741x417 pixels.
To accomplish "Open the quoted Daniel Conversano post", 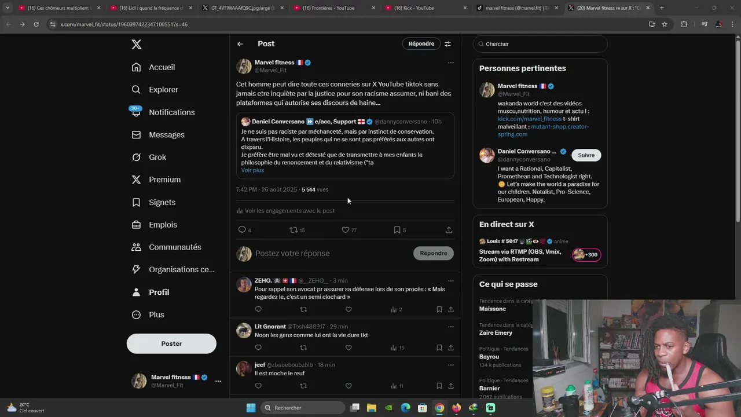I will click(x=345, y=145).
